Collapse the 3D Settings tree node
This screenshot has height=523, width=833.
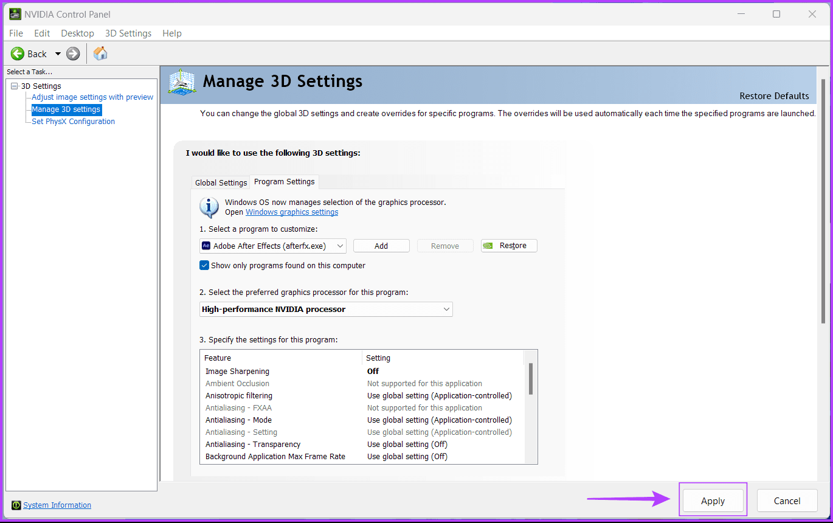(x=15, y=86)
